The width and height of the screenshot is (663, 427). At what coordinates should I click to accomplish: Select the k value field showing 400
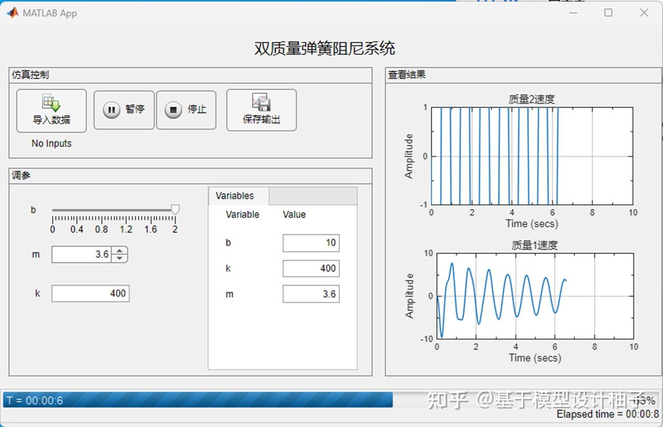click(x=311, y=268)
